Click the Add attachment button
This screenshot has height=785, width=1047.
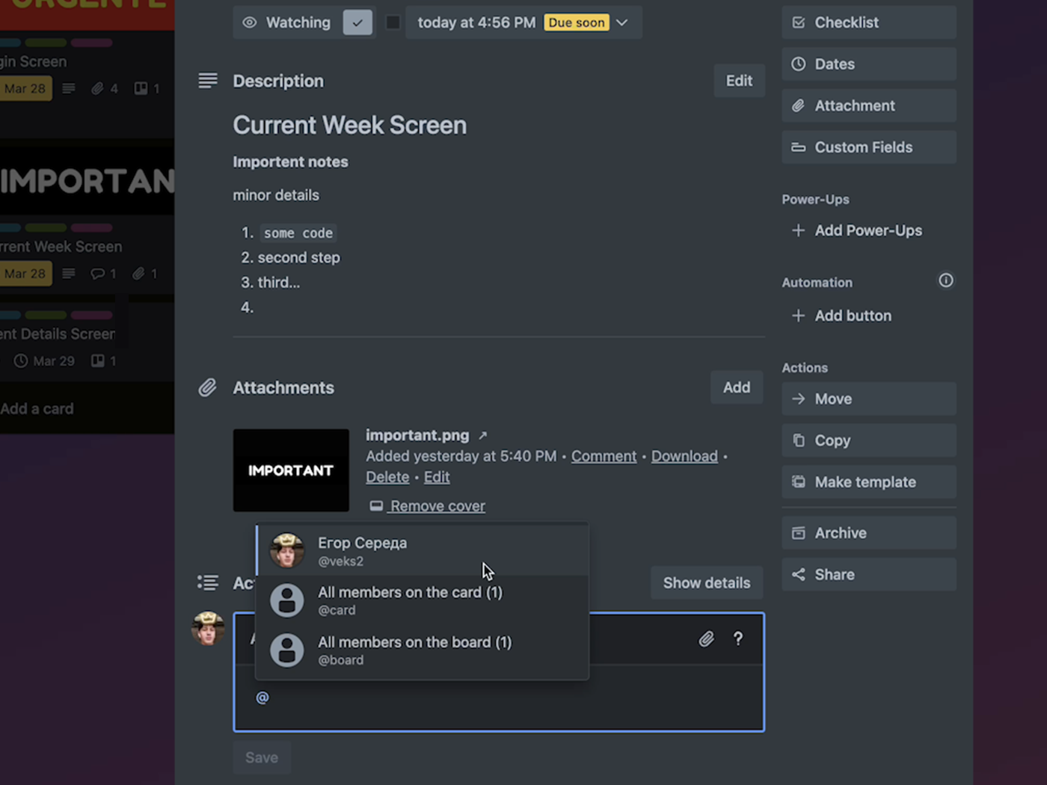click(737, 387)
